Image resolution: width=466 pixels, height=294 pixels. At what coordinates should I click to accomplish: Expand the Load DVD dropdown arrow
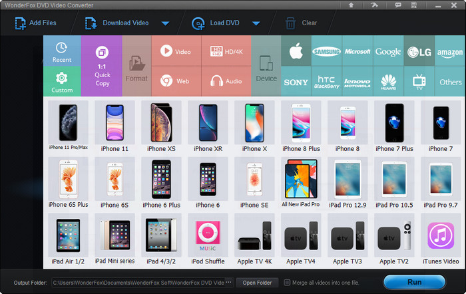(256, 23)
